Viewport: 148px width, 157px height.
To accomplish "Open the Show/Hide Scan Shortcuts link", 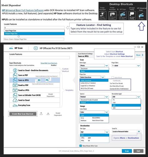I will [49, 63].
